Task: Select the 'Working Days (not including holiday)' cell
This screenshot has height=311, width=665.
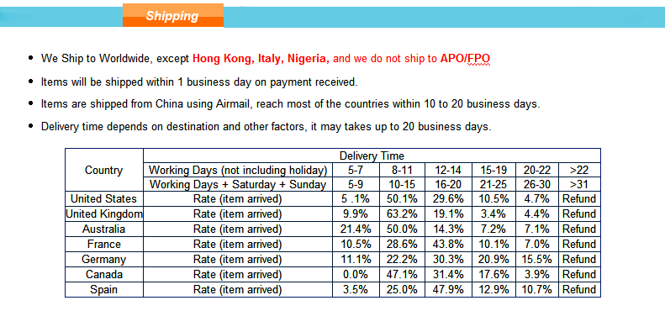Action: (238, 170)
